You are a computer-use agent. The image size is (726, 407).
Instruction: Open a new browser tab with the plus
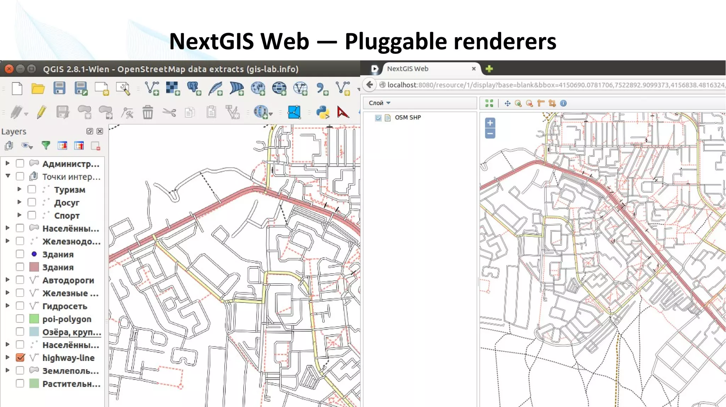pos(489,69)
